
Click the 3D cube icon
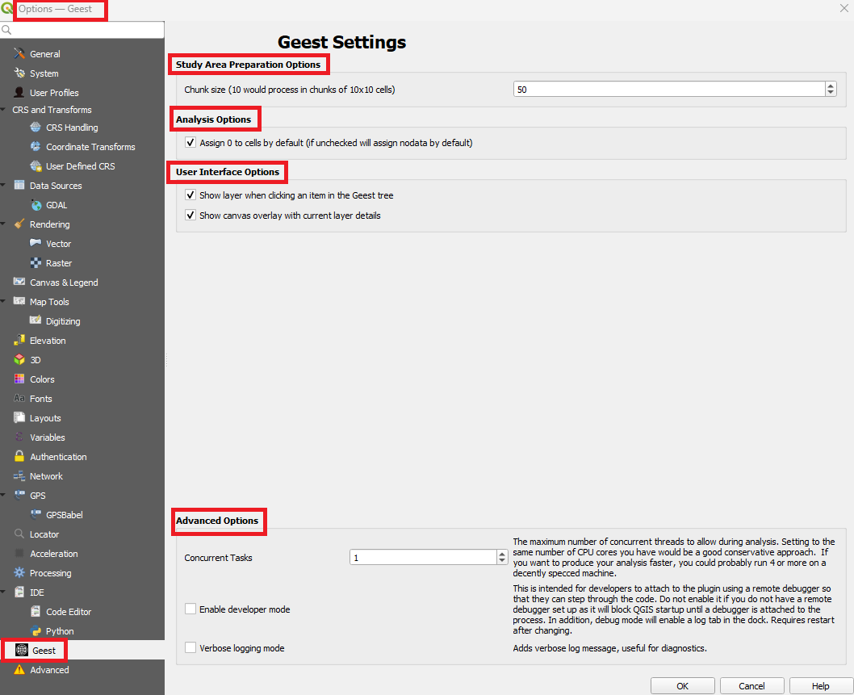click(x=19, y=359)
